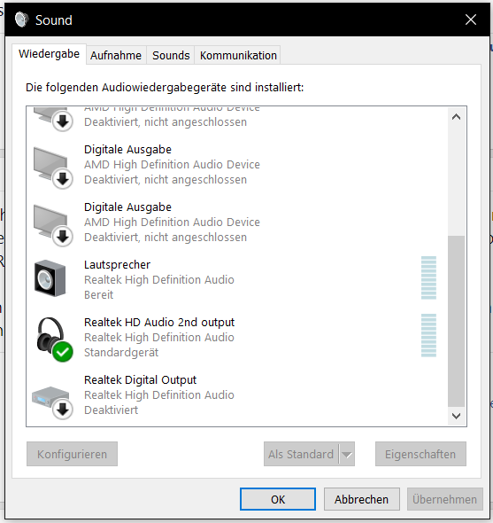The image size is (493, 523).
Task: Select the Lautsprecher speaker device icon
Action: pos(50,278)
